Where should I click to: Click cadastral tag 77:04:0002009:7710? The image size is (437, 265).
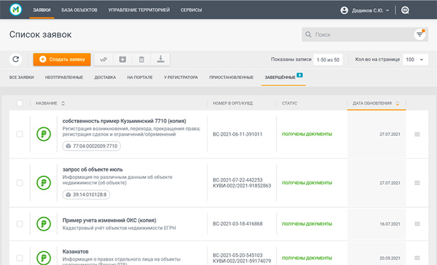click(91, 146)
